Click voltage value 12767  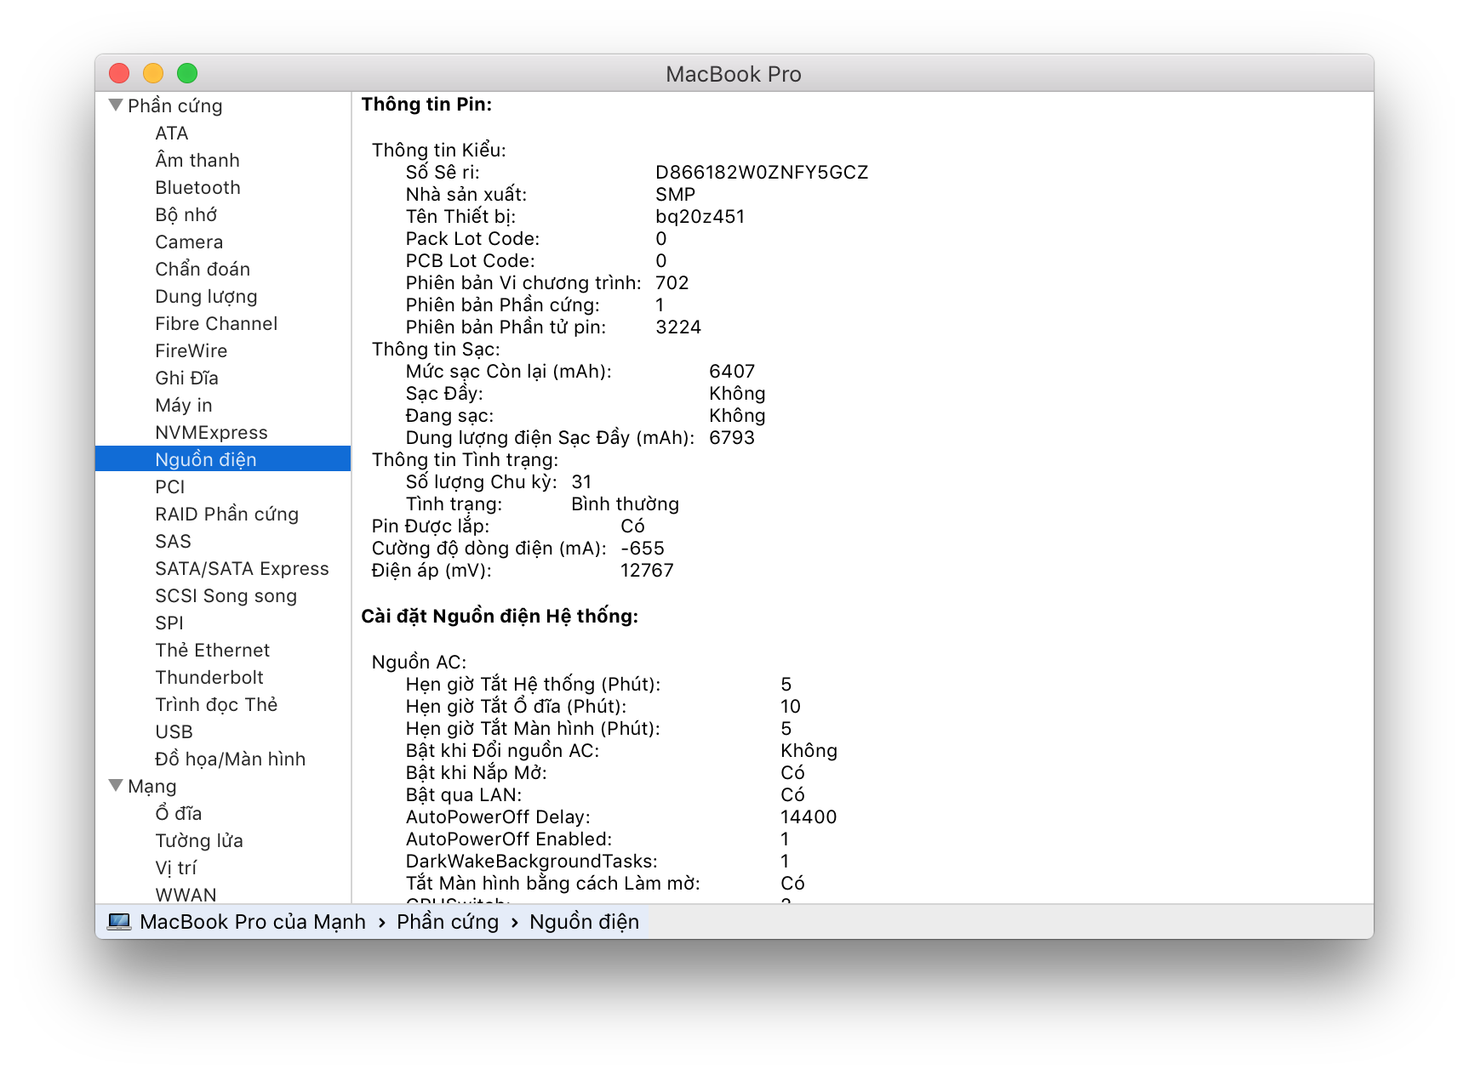[x=647, y=571]
